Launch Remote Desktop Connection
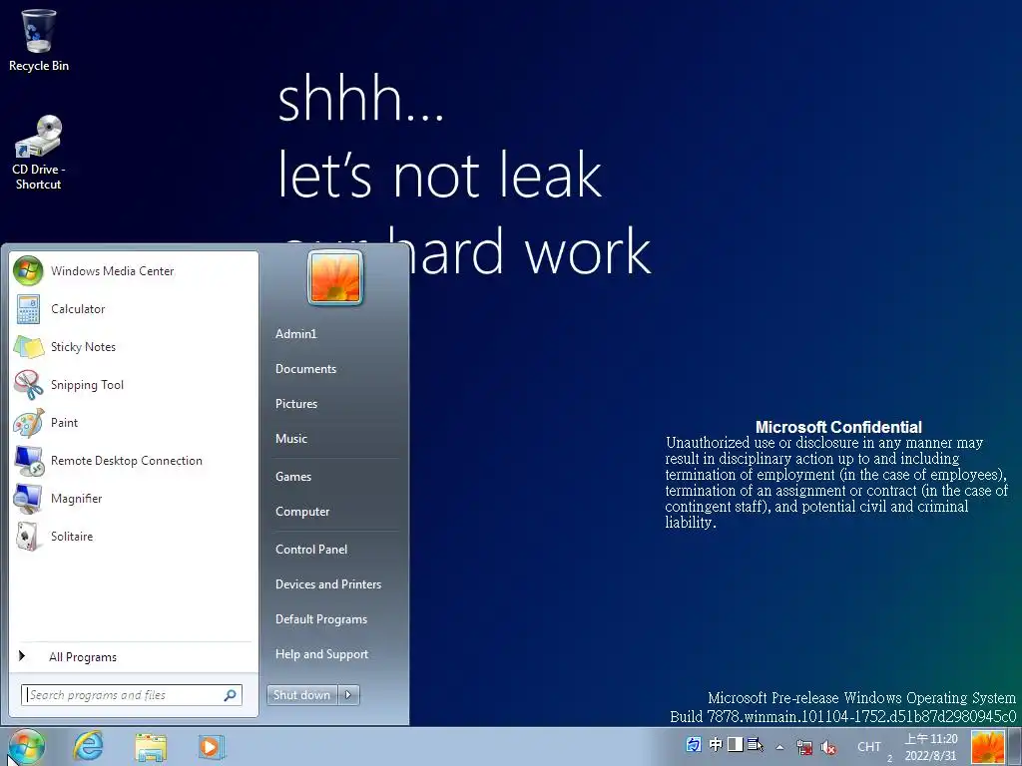Image resolution: width=1022 pixels, height=766 pixels. pyautogui.click(x=134, y=461)
